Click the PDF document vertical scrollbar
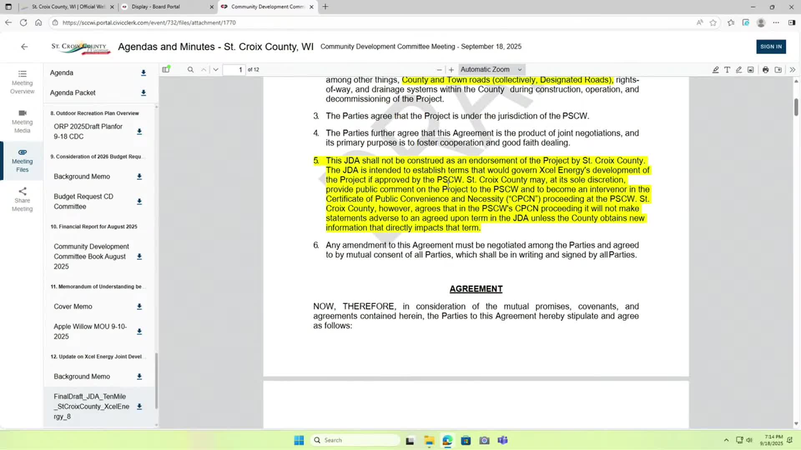 click(796, 107)
